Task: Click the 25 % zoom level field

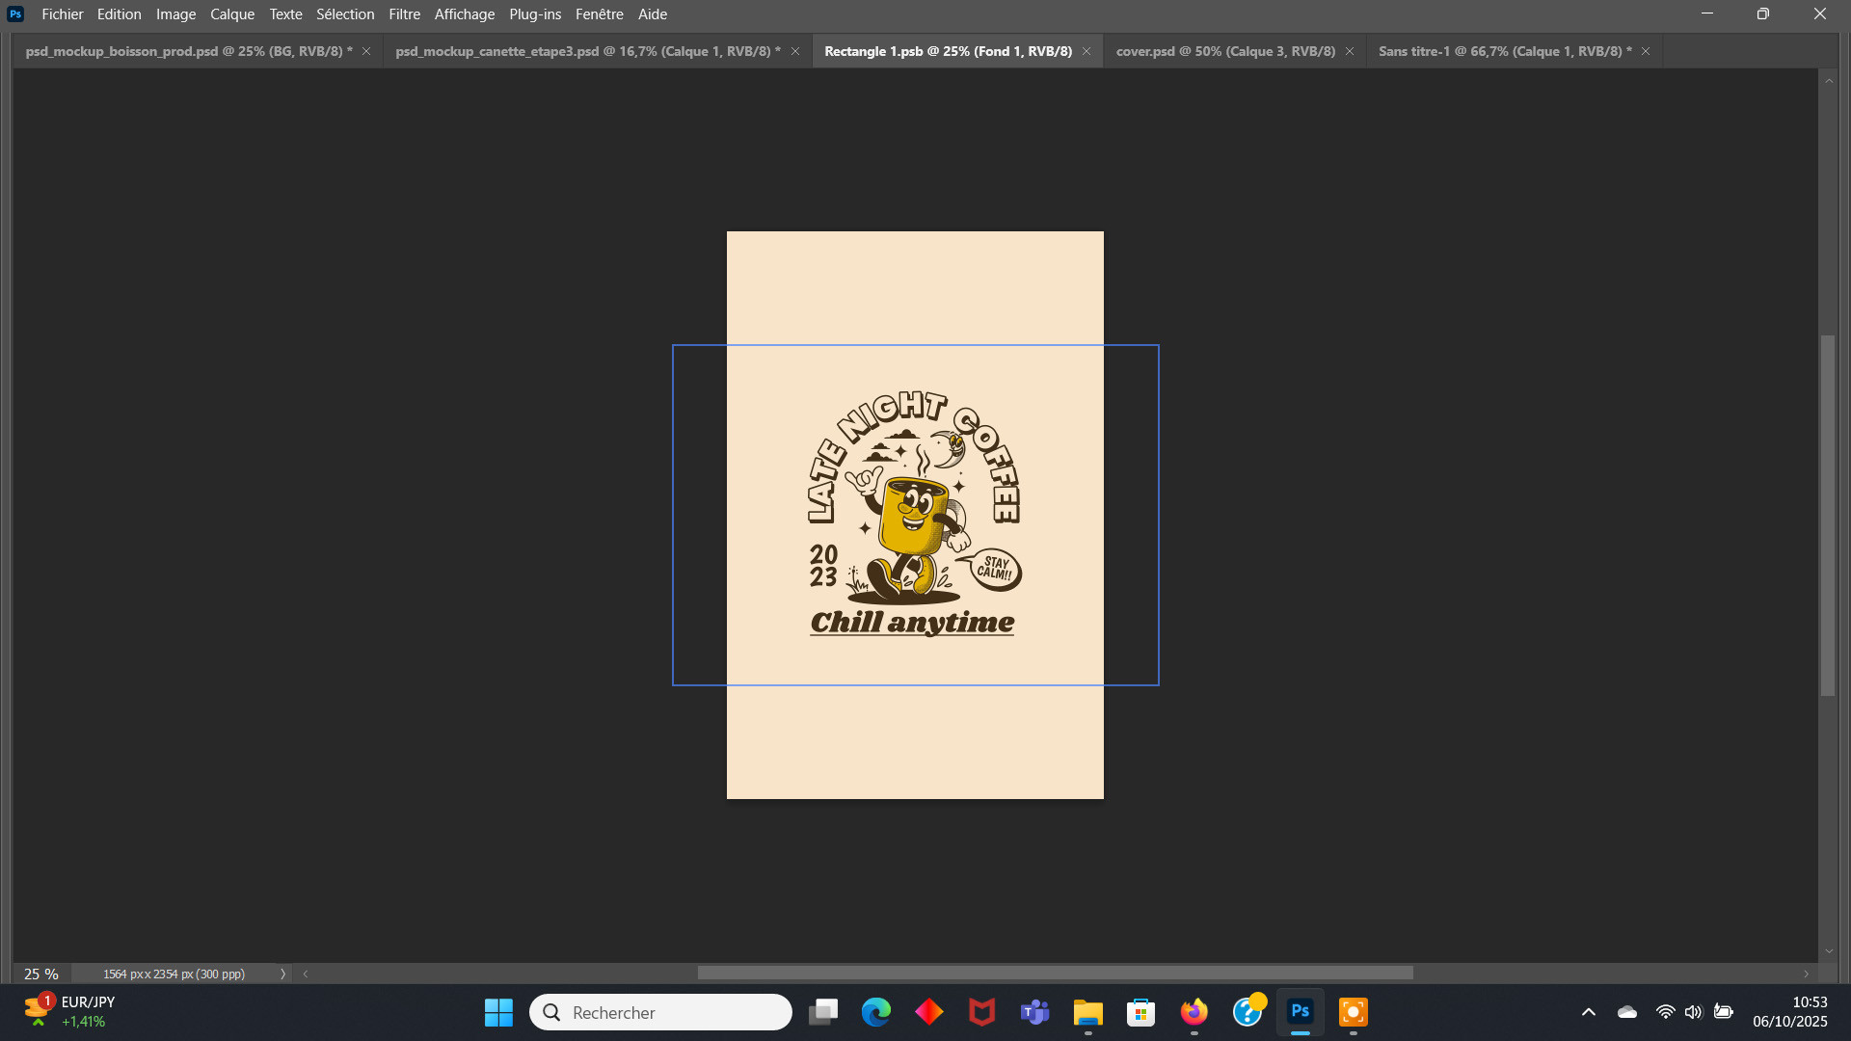Action: coord(40,974)
